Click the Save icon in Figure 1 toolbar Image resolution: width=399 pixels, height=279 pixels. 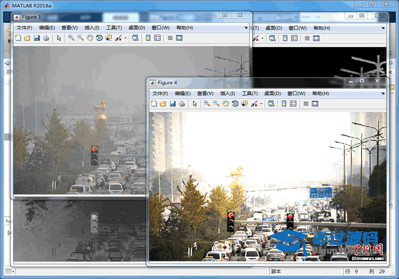[x=36, y=38]
